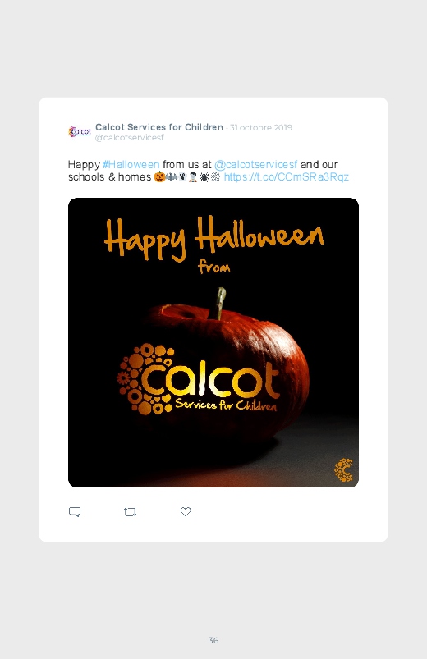This screenshot has width=427, height=659.
Task: Open the @calcotservicesf mention in tweet text
Action: tap(255, 164)
